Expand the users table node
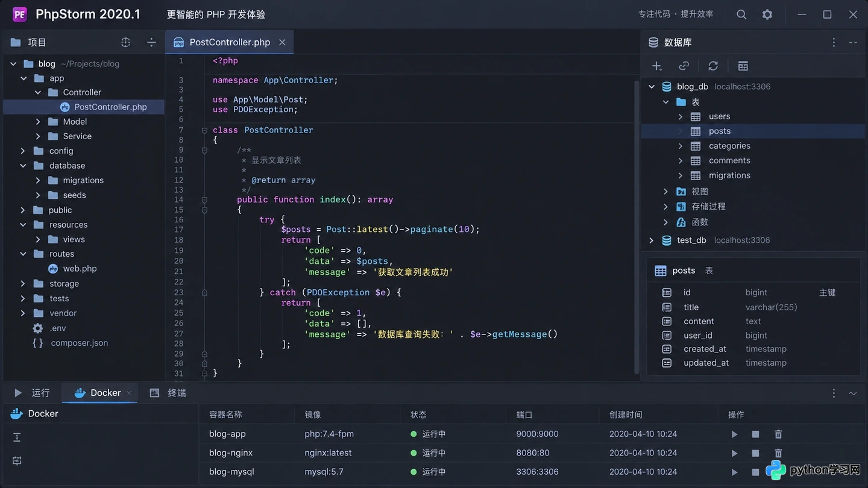Image resolution: width=868 pixels, height=488 pixels. coord(680,116)
